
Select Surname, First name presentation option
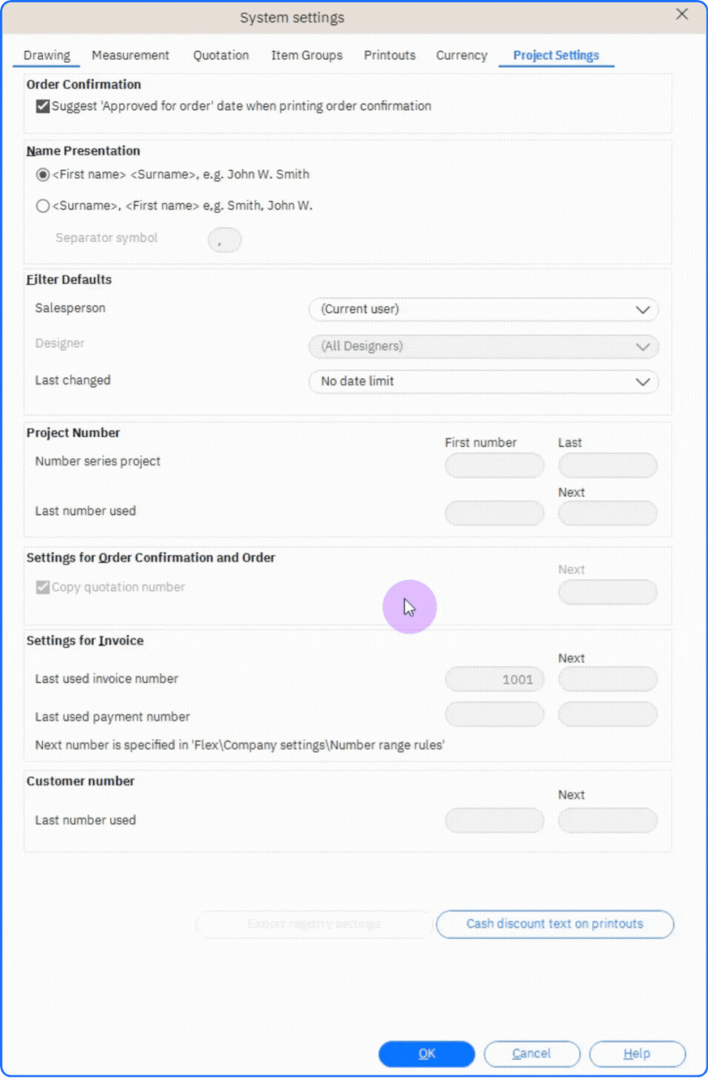coord(43,206)
